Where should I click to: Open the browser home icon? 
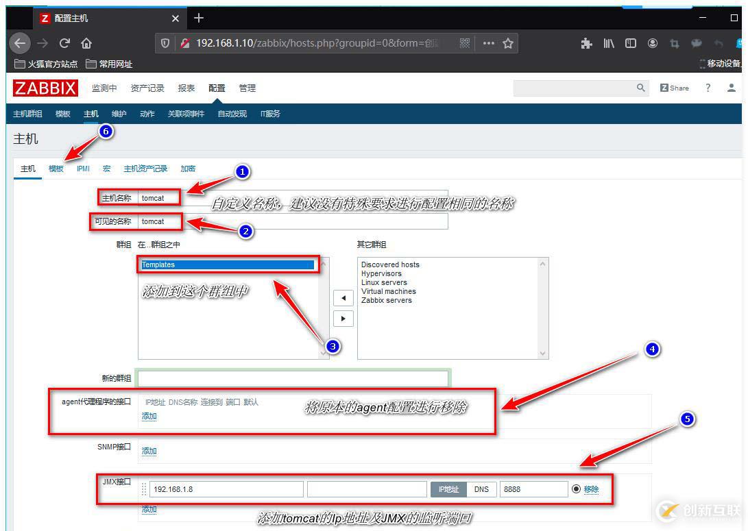click(86, 43)
